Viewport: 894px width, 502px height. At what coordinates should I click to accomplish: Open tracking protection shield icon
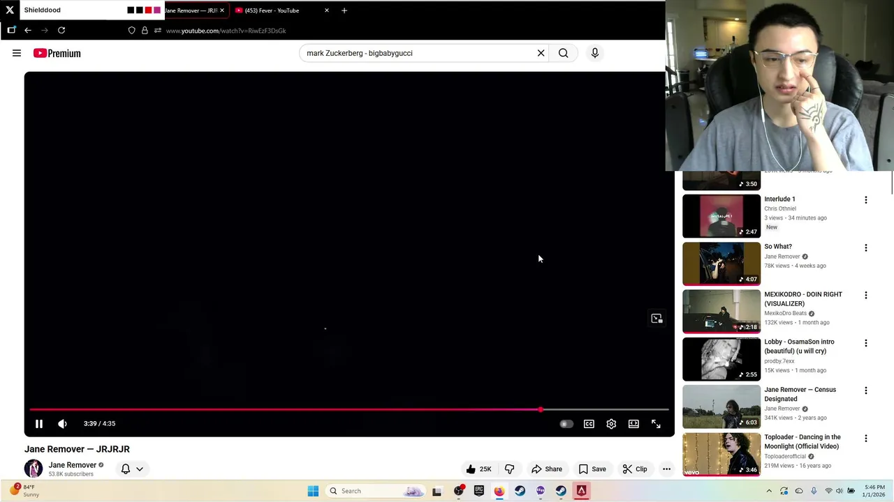(x=131, y=31)
